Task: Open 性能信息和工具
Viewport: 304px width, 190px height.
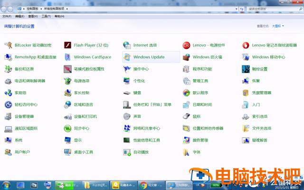Action: click(142, 140)
